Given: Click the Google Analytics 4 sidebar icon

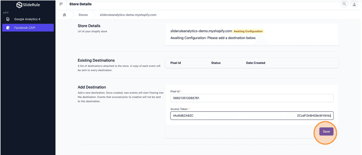Looking at the screenshot, I should pos(8,19).
